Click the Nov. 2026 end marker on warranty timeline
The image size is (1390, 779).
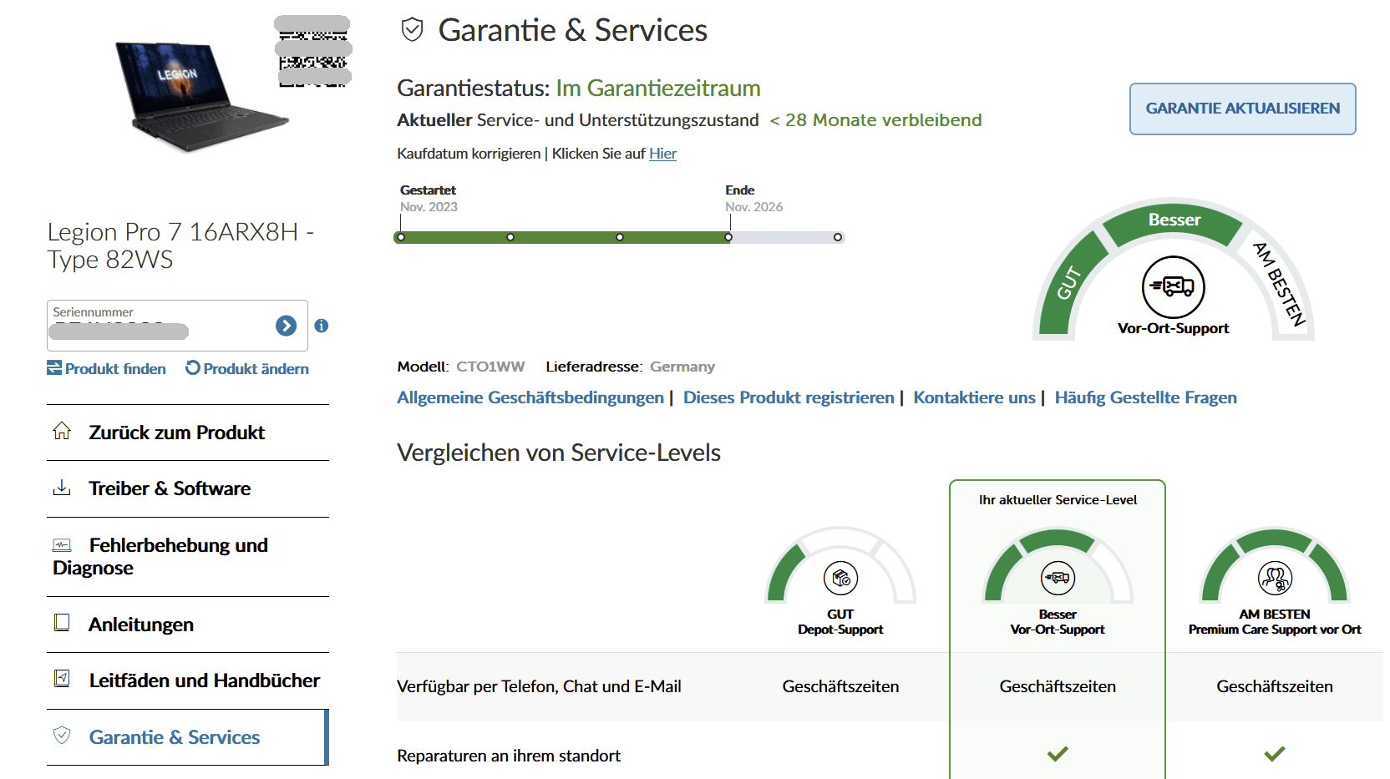[x=728, y=237]
